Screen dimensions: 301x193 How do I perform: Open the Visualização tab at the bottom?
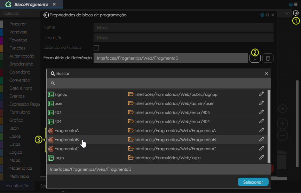17,186
